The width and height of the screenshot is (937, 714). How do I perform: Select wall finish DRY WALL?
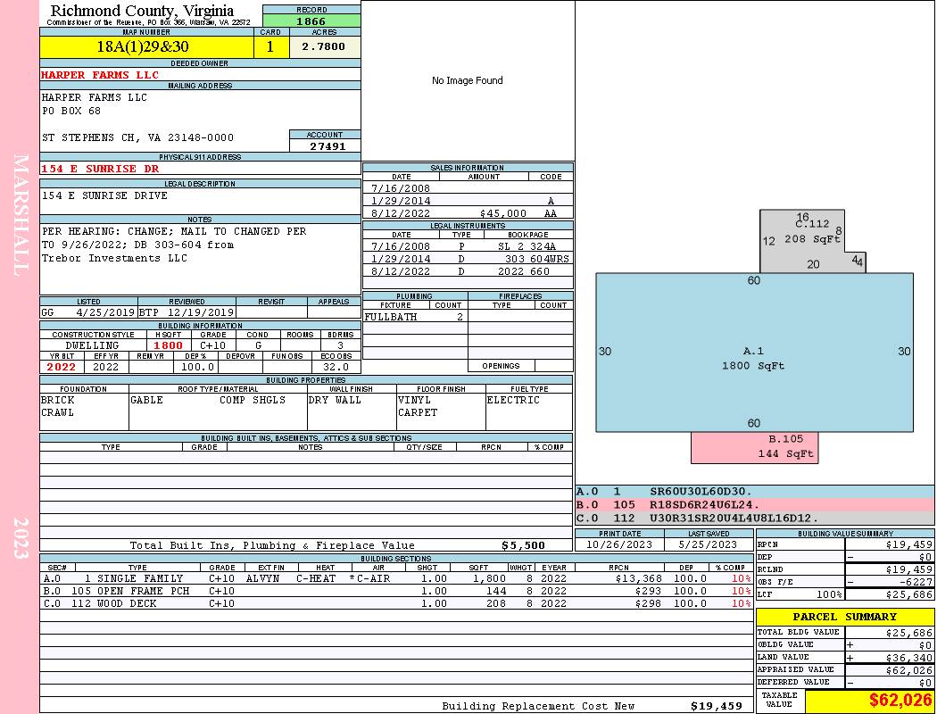335,401
